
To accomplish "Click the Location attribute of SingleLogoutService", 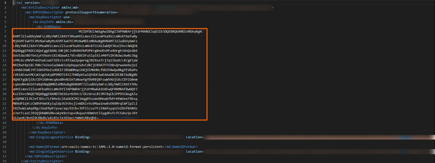I will [194, 137].
